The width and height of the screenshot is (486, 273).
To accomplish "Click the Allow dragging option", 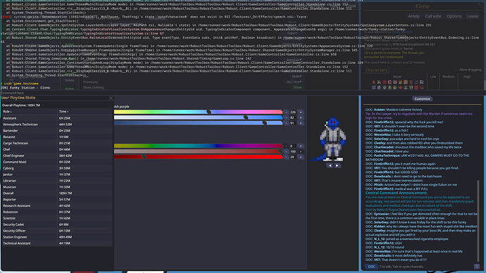I will click(x=470, y=70).
